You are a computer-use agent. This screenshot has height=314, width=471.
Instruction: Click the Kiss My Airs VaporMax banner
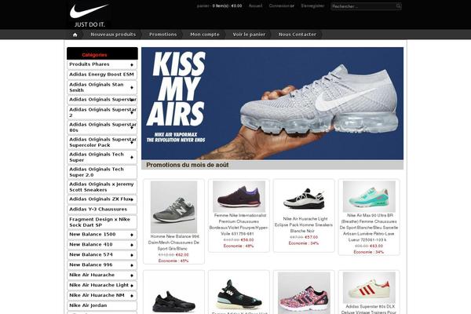pos(272,104)
